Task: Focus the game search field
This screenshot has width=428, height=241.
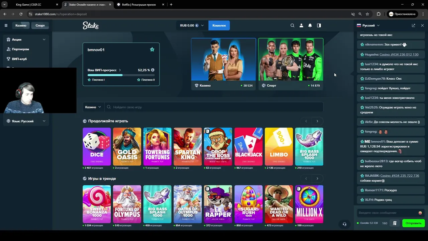Action: click(214, 107)
